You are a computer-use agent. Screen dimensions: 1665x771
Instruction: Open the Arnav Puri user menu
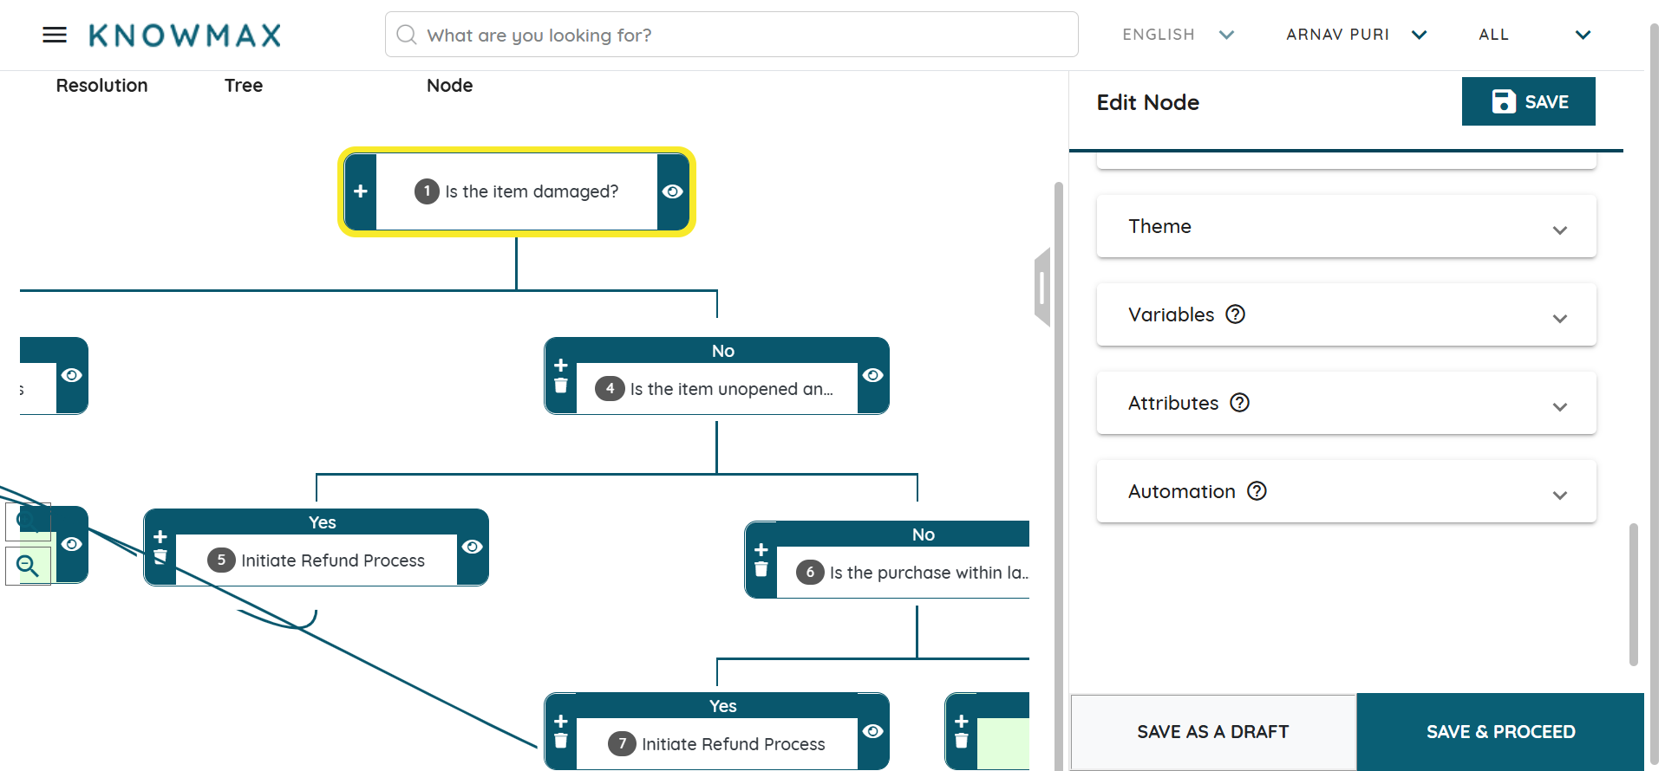pos(1355,35)
